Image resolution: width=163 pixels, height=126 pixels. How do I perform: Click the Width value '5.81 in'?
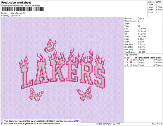pos(159,10)
